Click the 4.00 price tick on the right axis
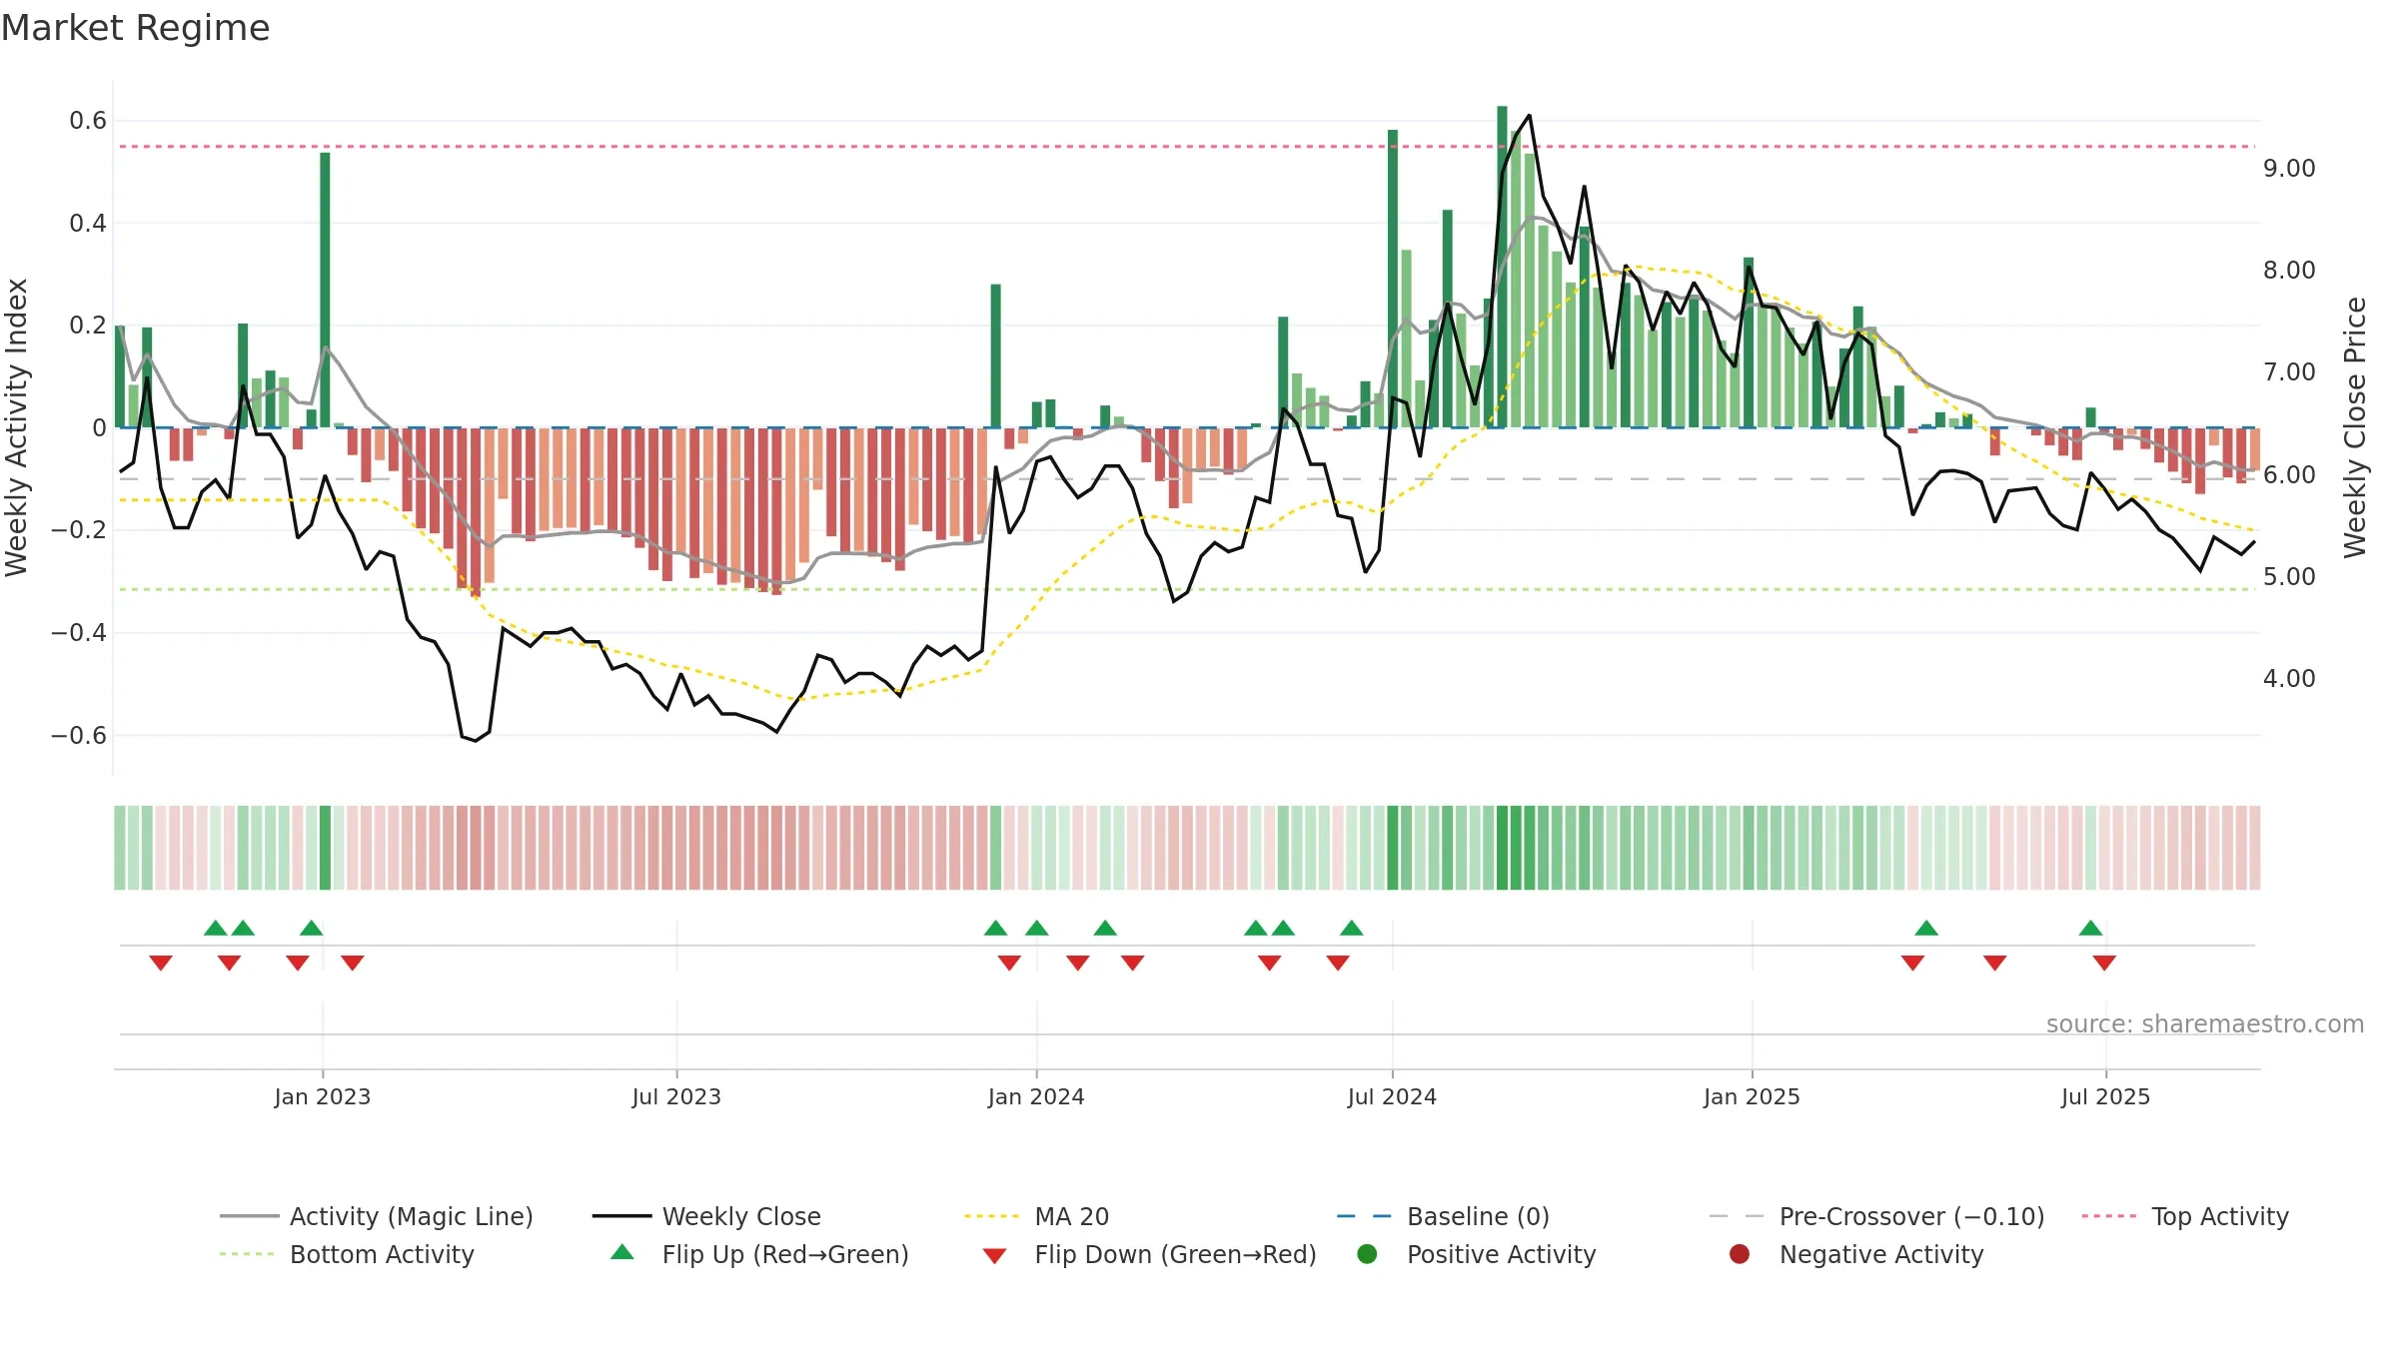The width and height of the screenshot is (2398, 1348). click(x=2289, y=678)
